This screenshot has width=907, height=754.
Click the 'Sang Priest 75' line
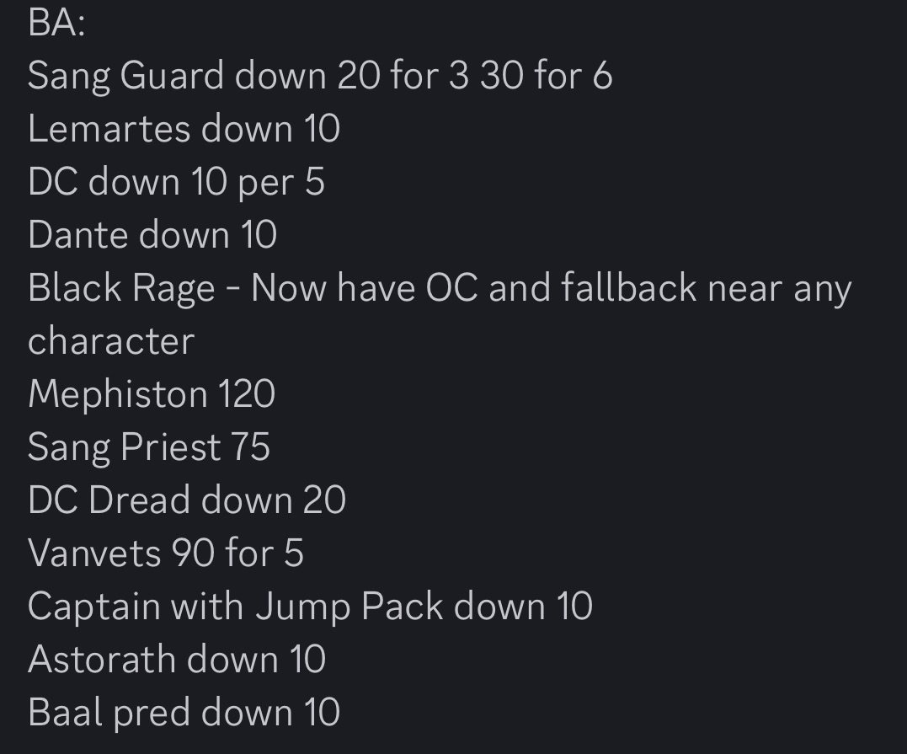[x=149, y=447]
